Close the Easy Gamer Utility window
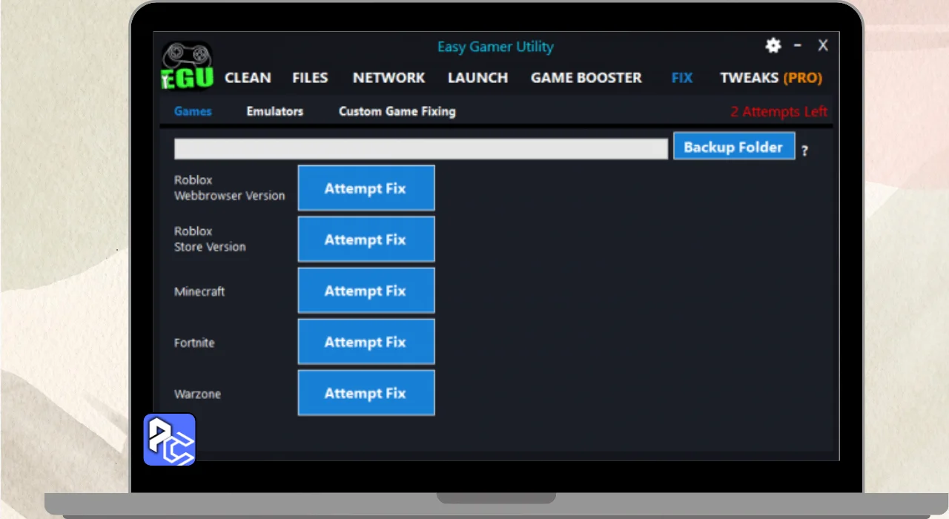Image resolution: width=949 pixels, height=519 pixels. click(823, 46)
